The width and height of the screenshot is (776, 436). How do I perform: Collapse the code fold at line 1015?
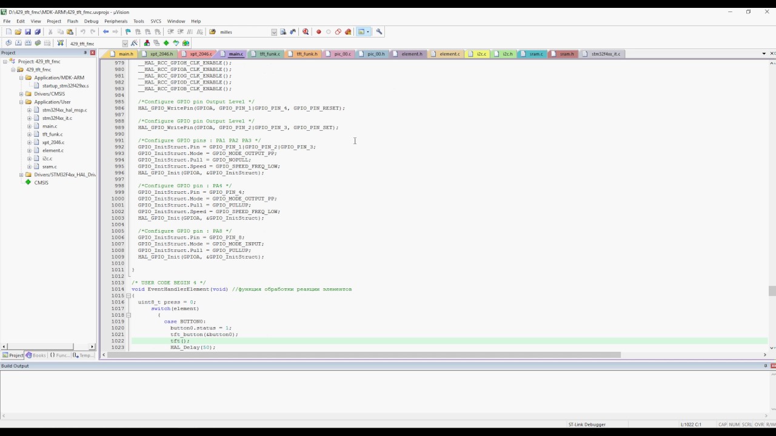click(x=129, y=296)
